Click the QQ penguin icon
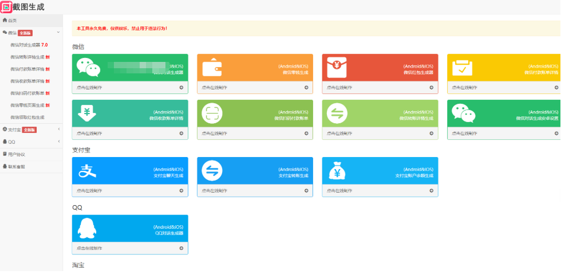This screenshot has width=561, height=278. [x=87, y=229]
